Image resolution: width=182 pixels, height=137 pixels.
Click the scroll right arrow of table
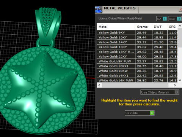pyautogui.click(x=175, y=85)
